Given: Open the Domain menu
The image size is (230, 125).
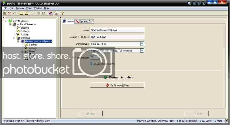Looking at the screenshot, I should [20, 8].
